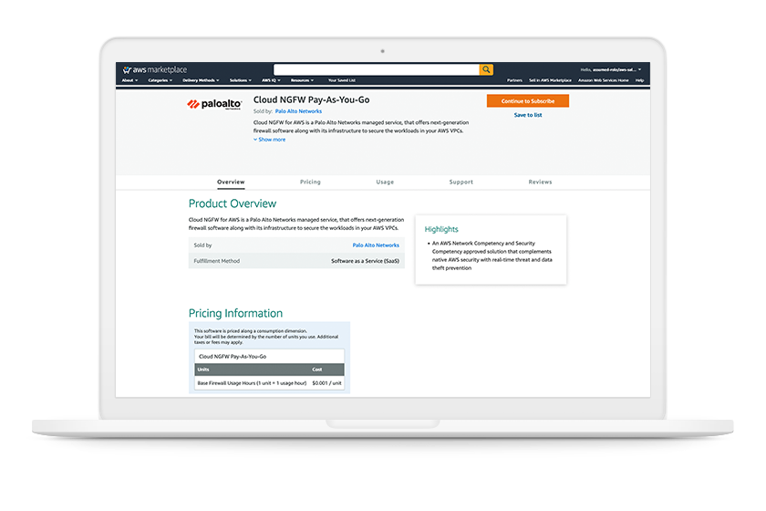The image size is (766, 511).
Task: Click inside the marketplace search field
Action: (x=376, y=69)
